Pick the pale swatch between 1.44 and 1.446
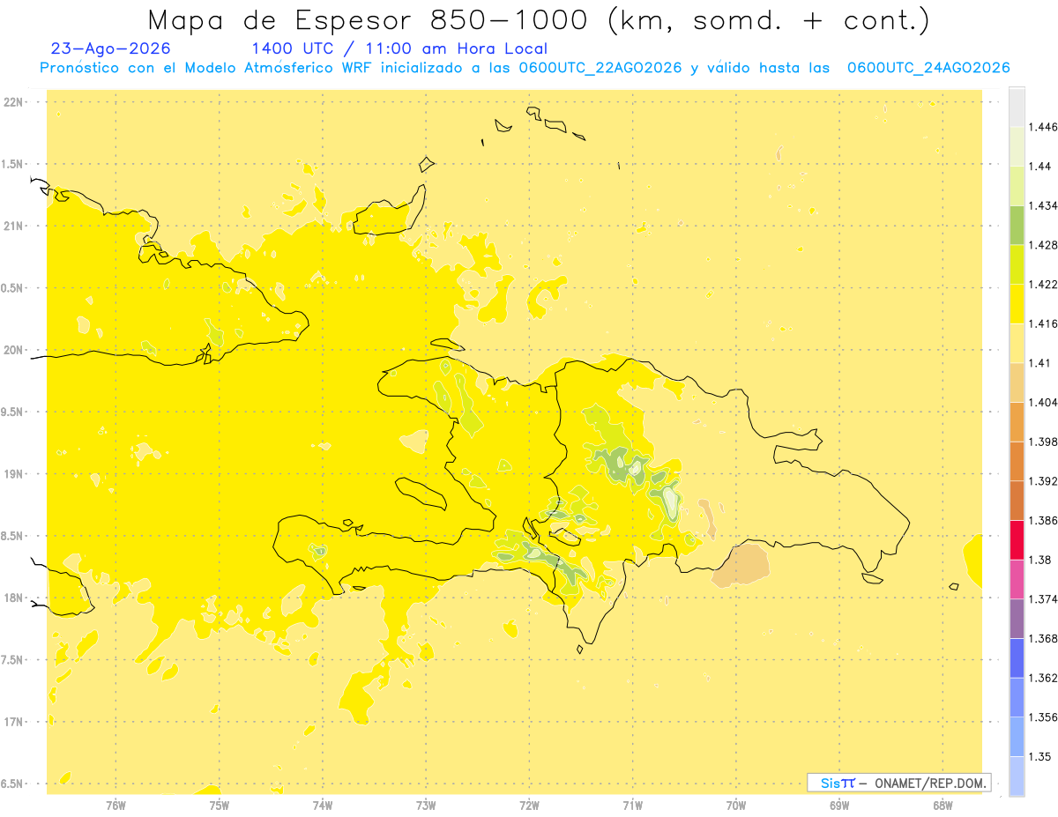This screenshot has height=817, width=1058. click(1017, 146)
